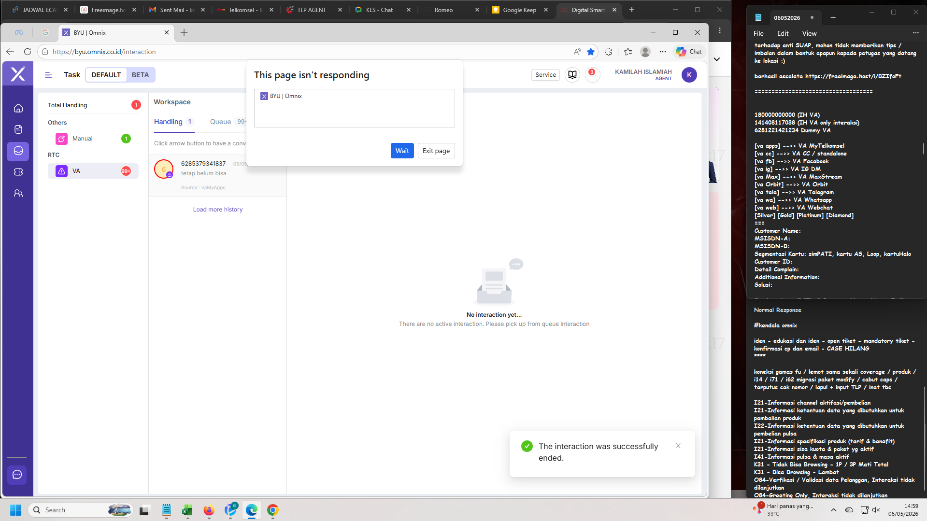Switch to the Telkomsel browser tab
Screen dimensions: 927x521
click(245, 10)
